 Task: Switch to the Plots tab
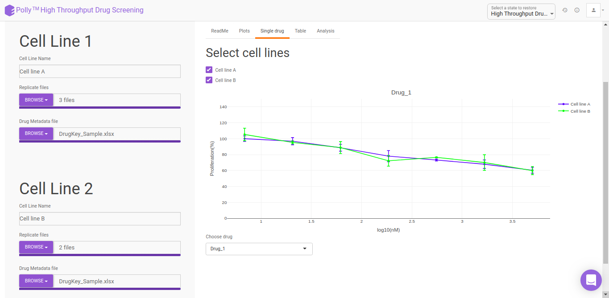[244, 31]
